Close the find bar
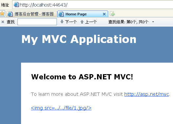 pyautogui.click(x=3, y=22)
